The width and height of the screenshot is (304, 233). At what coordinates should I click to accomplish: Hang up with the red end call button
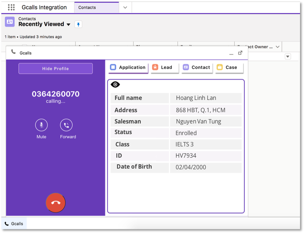(x=56, y=203)
